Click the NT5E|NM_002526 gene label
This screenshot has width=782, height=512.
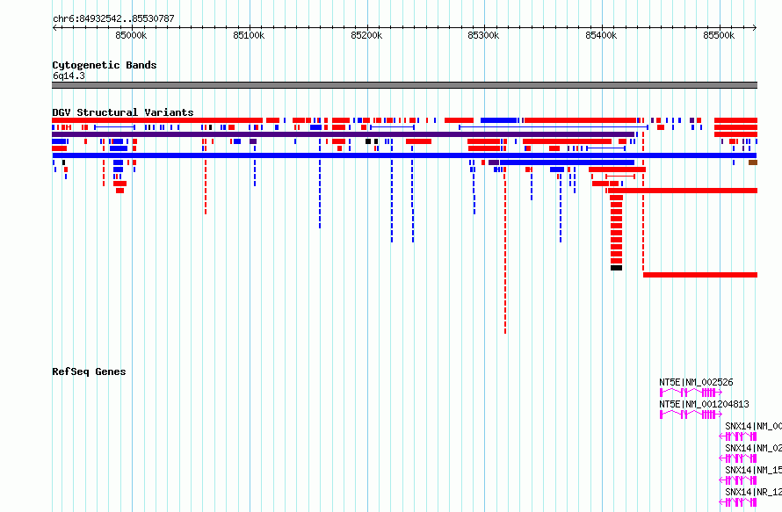[696, 382]
